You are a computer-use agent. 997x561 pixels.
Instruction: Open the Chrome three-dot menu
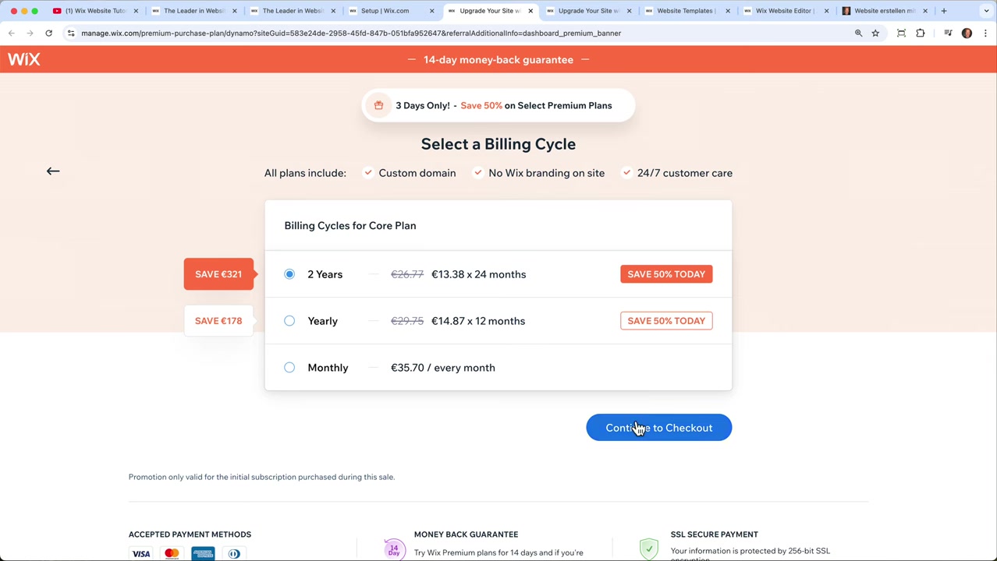985,33
